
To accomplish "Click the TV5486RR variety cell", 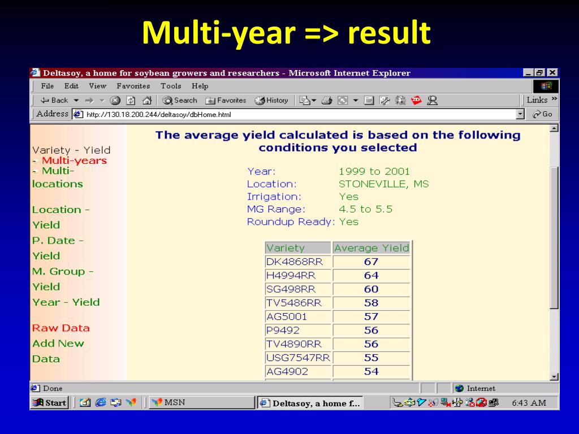I will 297,303.
